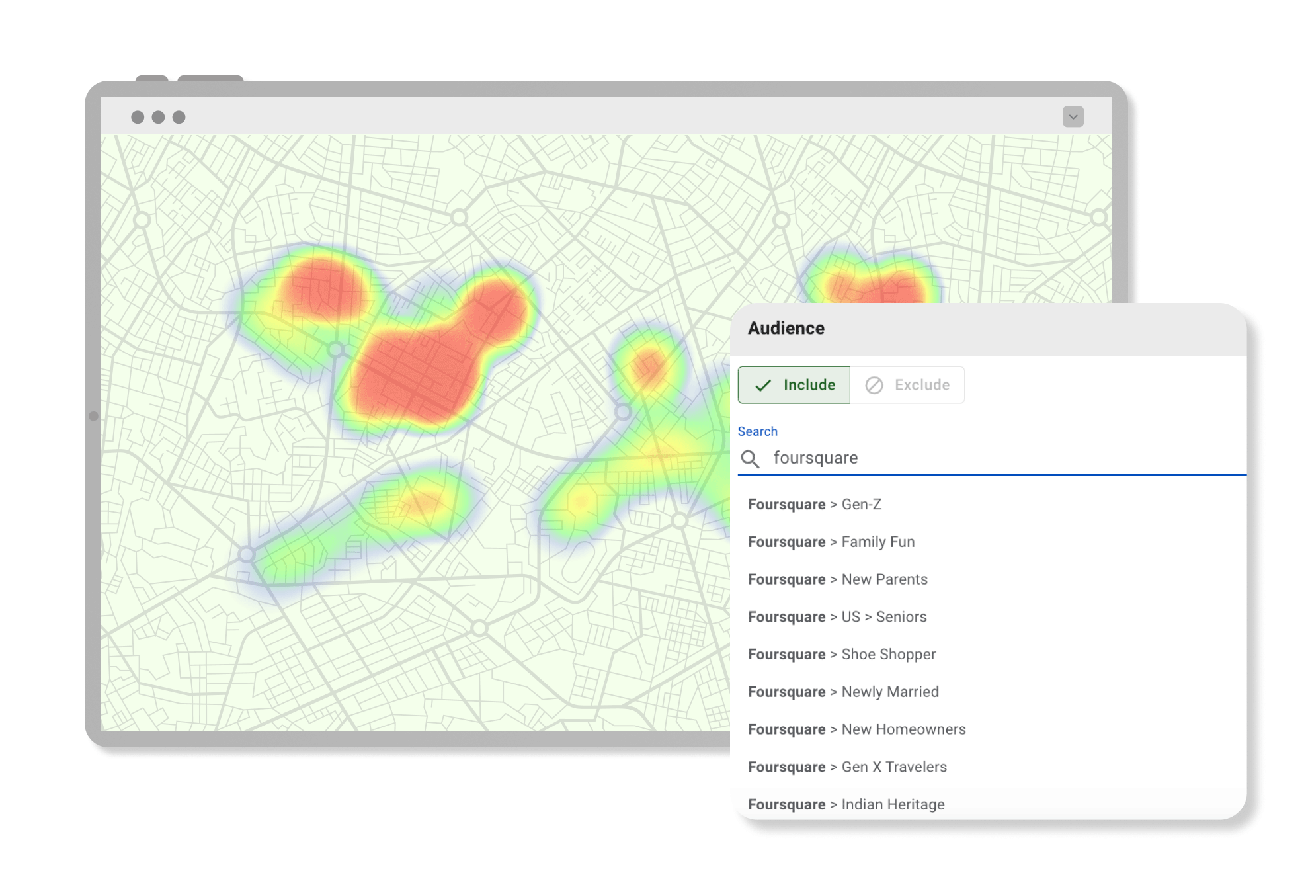This screenshot has height=871, width=1306.
Task: Open the browser window chevron dropdown
Action: [1073, 117]
